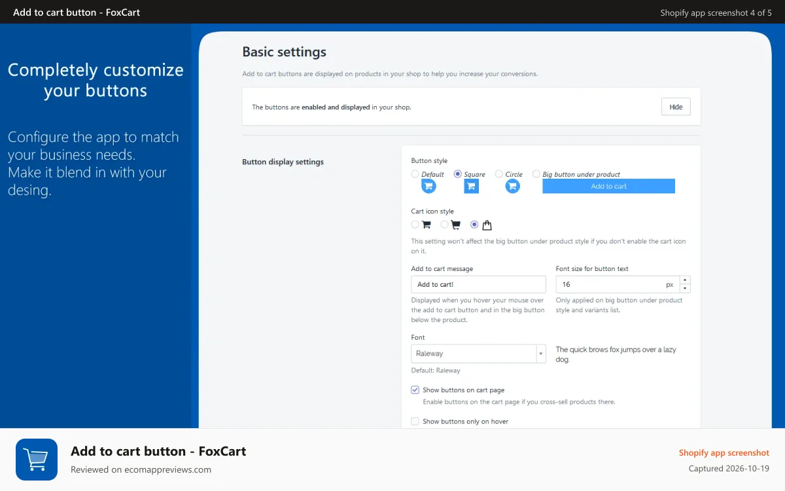
Task: Click the blue Add to cart preview button
Action: pos(608,187)
